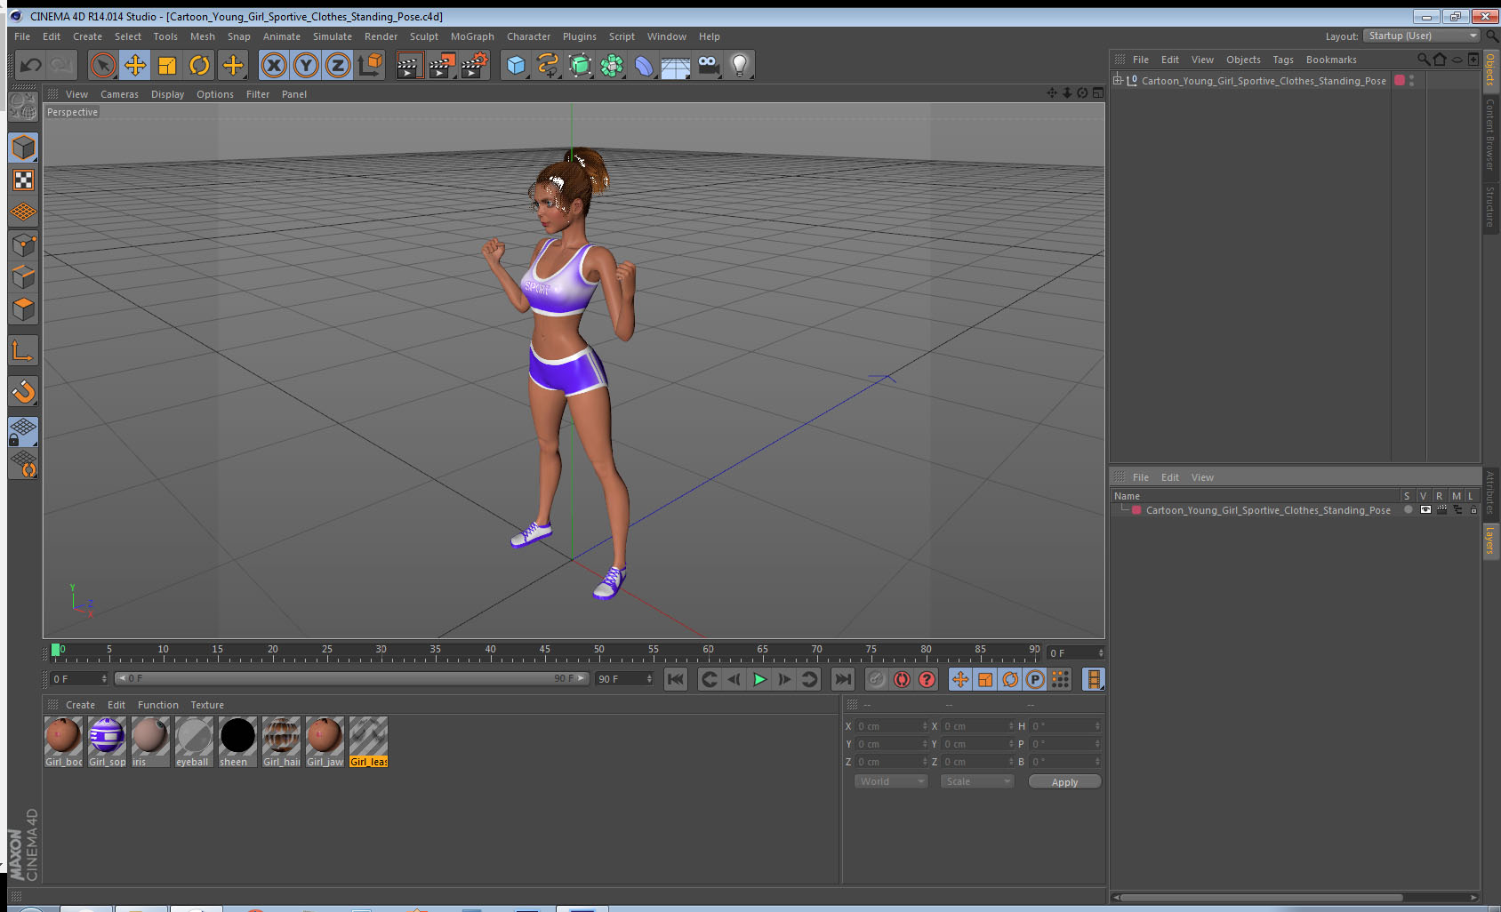Open Material Manager Create menu
The height and width of the screenshot is (912, 1501).
coord(80,705)
